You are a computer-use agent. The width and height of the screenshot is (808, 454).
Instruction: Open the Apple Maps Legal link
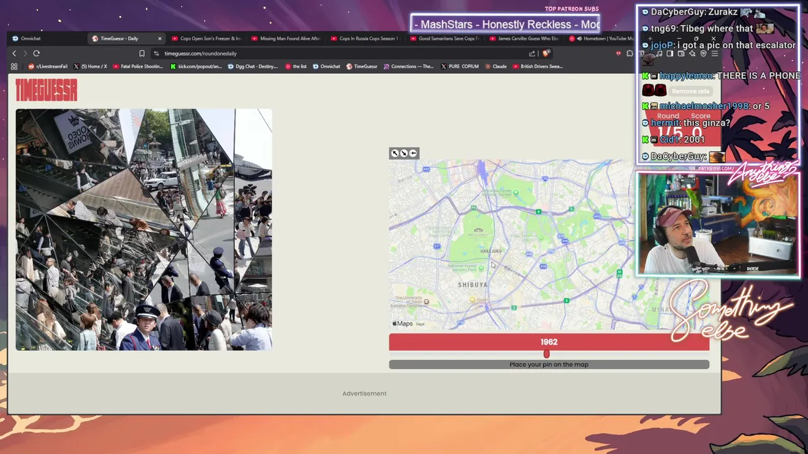(420, 324)
